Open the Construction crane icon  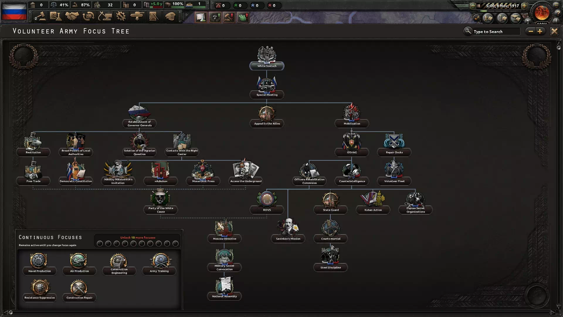105,16
